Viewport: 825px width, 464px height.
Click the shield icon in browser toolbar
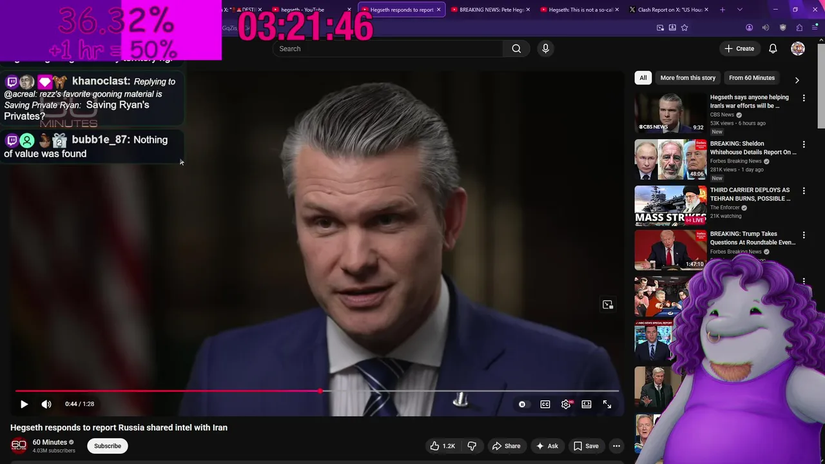pyautogui.click(x=783, y=28)
